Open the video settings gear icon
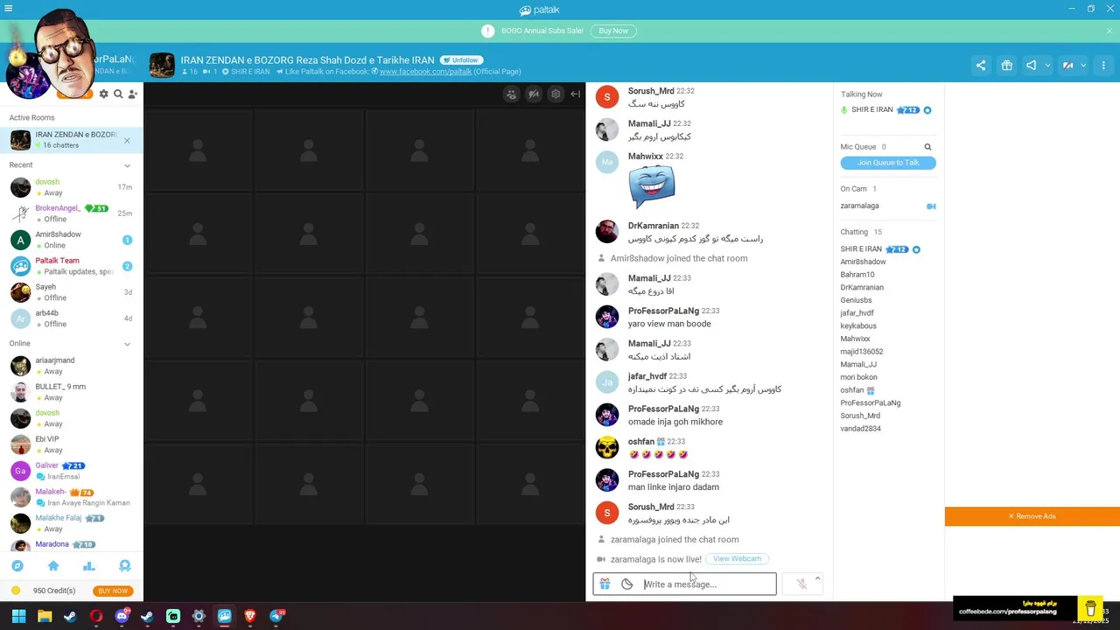The width and height of the screenshot is (1120, 630). [556, 94]
